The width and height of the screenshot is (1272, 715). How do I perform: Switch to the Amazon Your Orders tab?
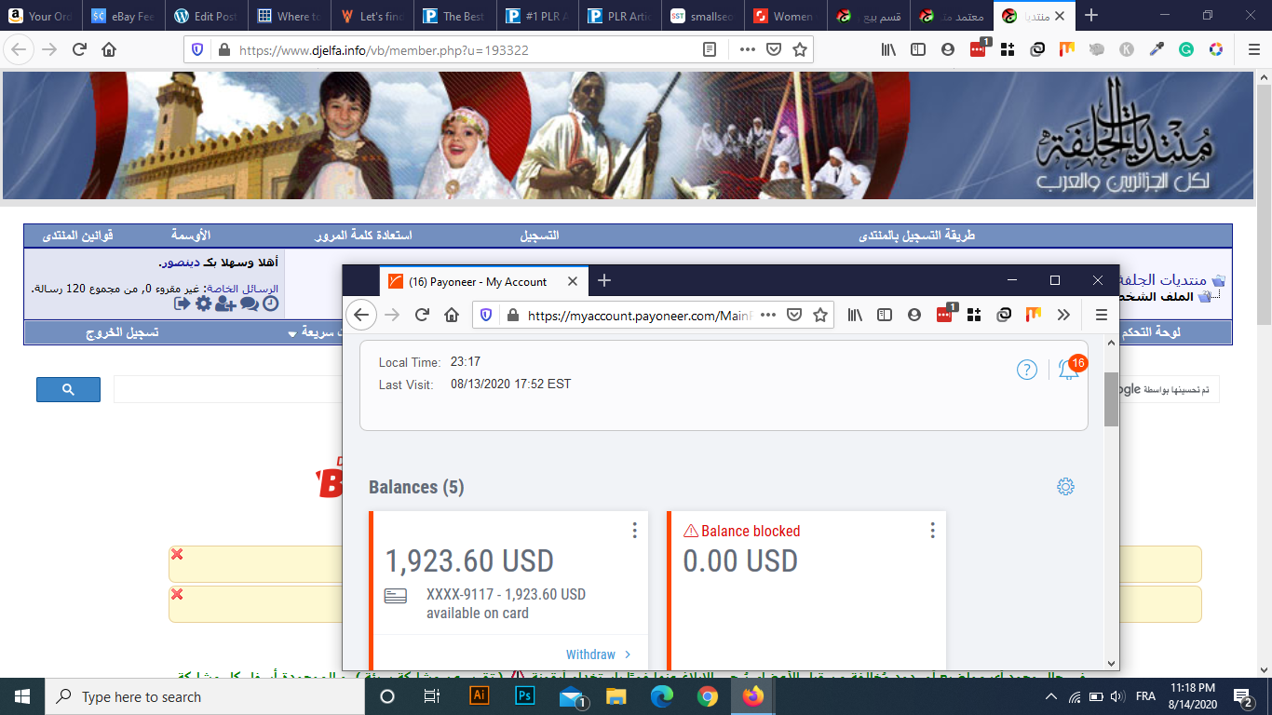(42, 16)
